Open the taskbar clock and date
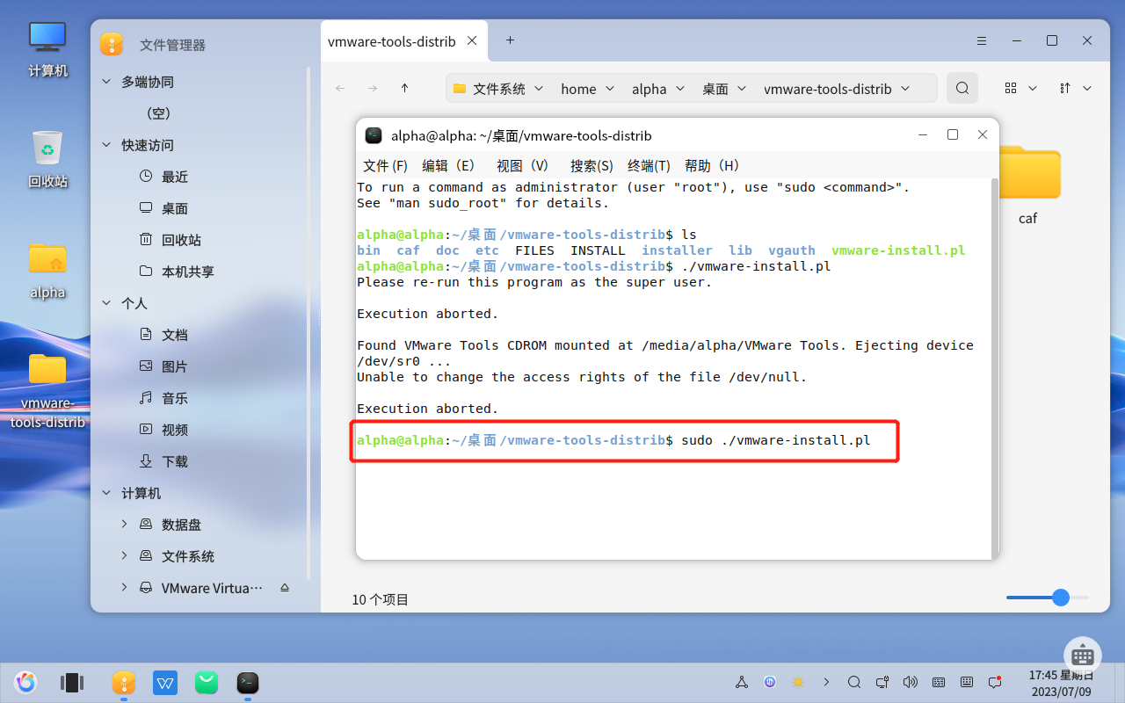This screenshot has height=703, width=1125. tap(1062, 683)
